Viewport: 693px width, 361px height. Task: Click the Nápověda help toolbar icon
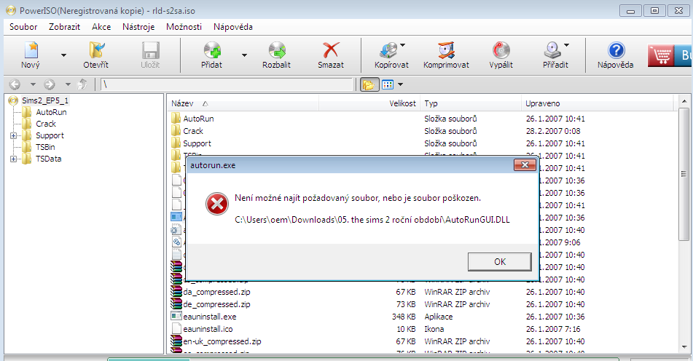click(x=616, y=50)
